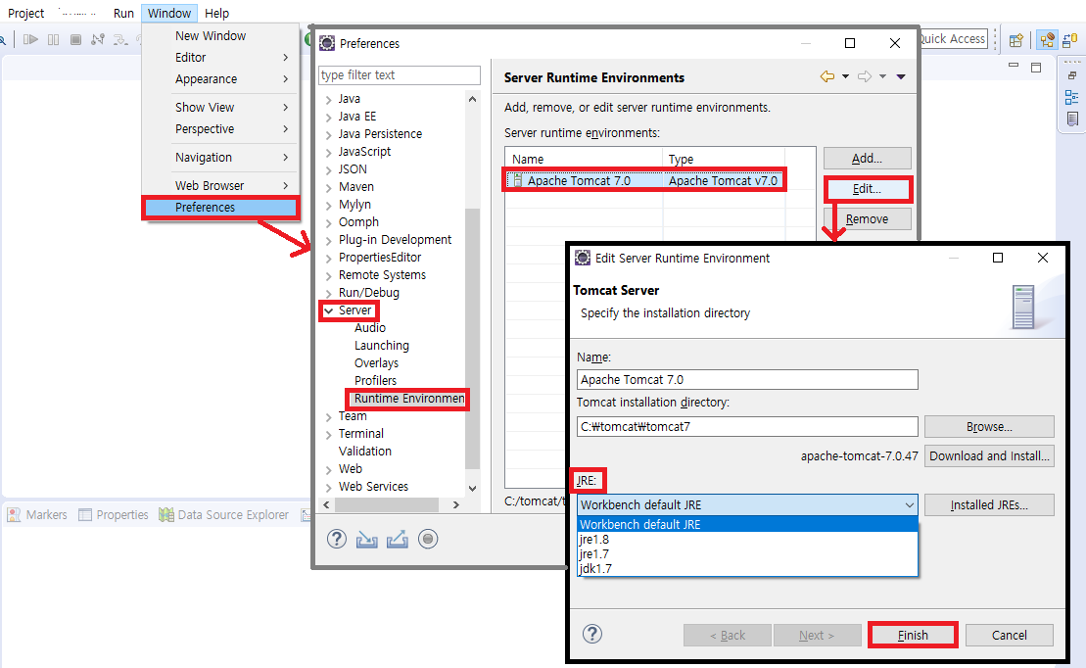Expand the Web Services tree node
The width and height of the screenshot is (1086, 668).
328,487
